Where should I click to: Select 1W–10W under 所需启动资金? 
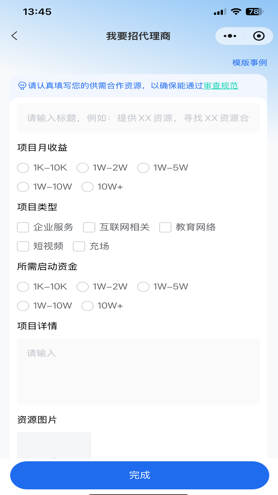pos(23,306)
